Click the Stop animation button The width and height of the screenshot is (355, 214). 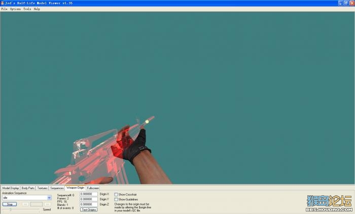tap(10, 204)
